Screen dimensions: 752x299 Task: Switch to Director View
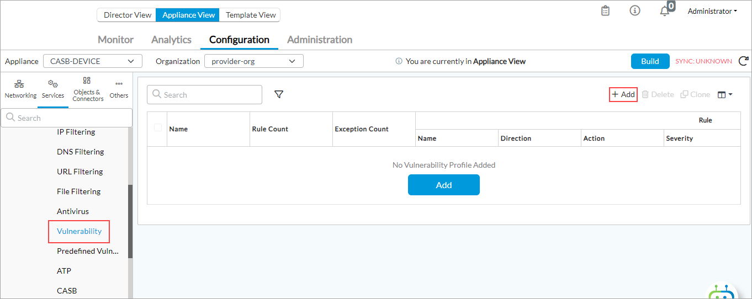pos(127,15)
